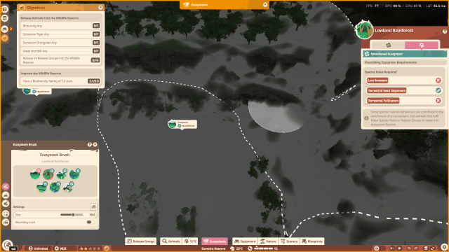
Task: Click the red X icon on Low Browsers row
Action: 438,80
